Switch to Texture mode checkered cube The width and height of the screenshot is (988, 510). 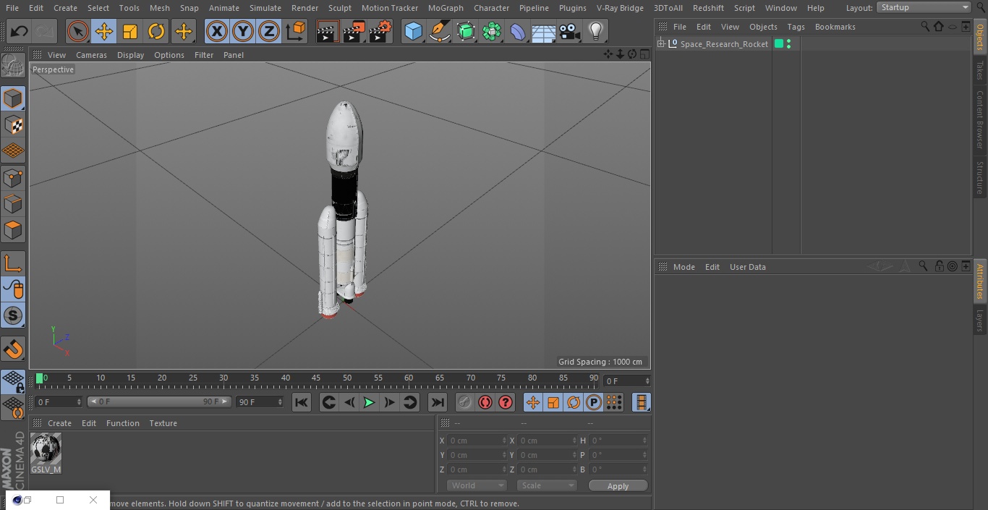[x=13, y=125]
